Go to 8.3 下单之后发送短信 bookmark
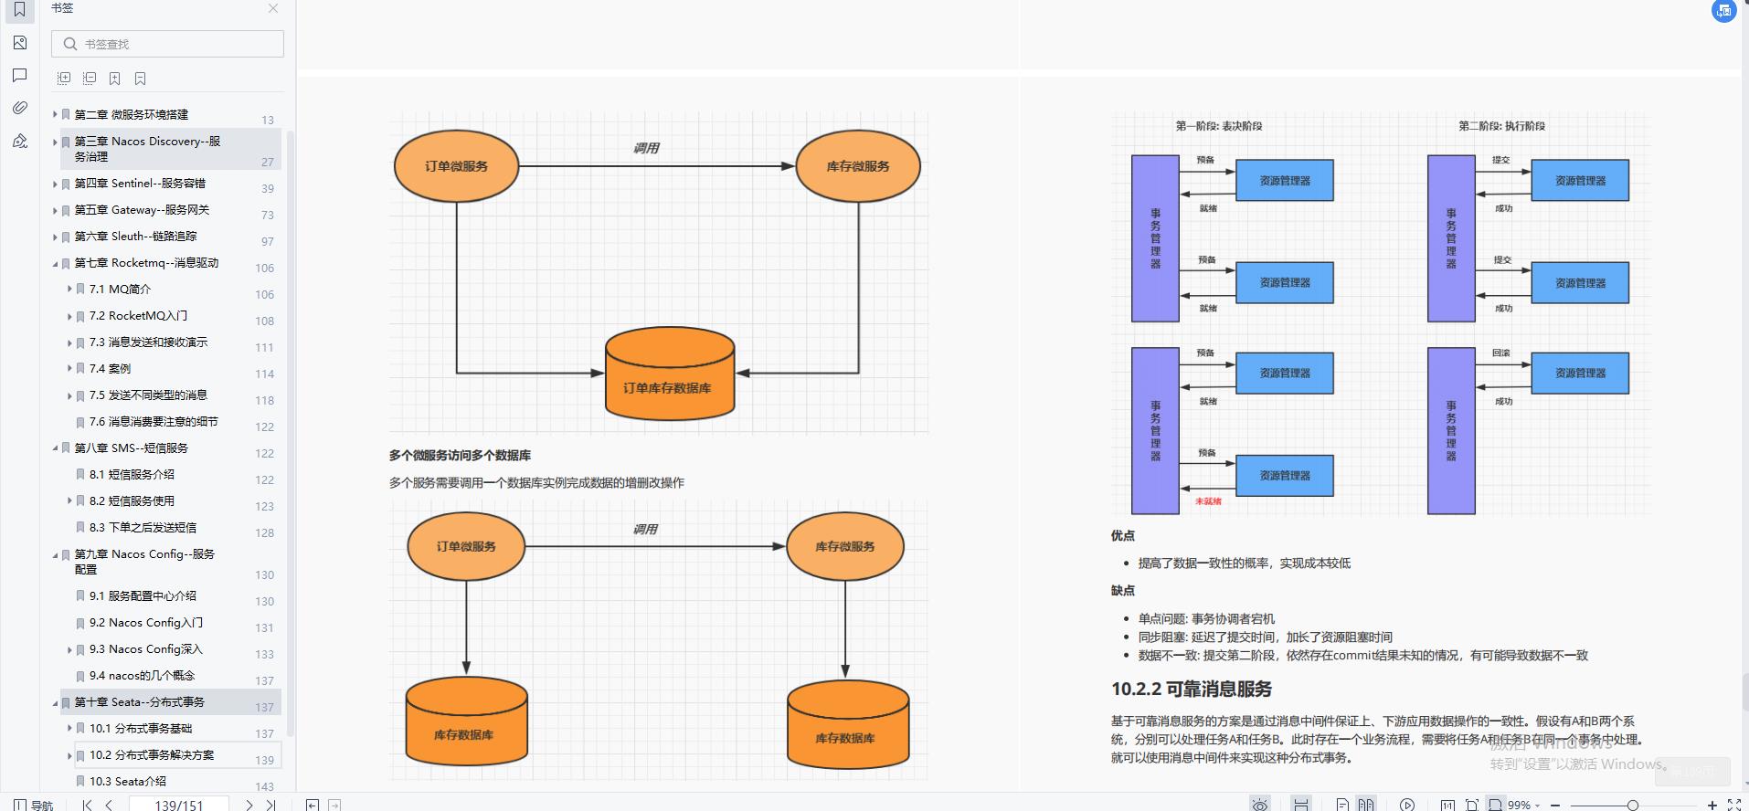Image resolution: width=1749 pixels, height=811 pixels. click(x=143, y=528)
